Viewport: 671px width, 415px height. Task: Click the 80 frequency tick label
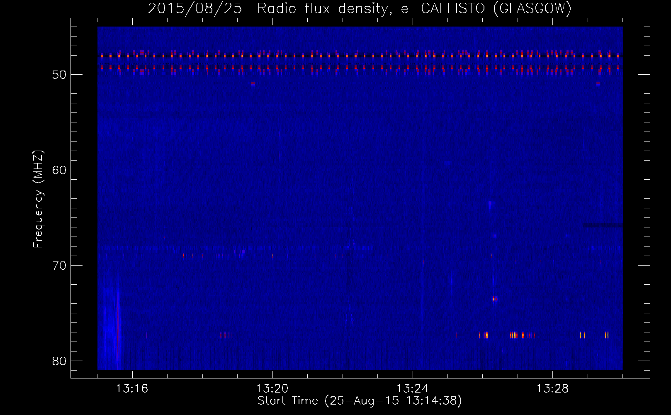point(59,361)
